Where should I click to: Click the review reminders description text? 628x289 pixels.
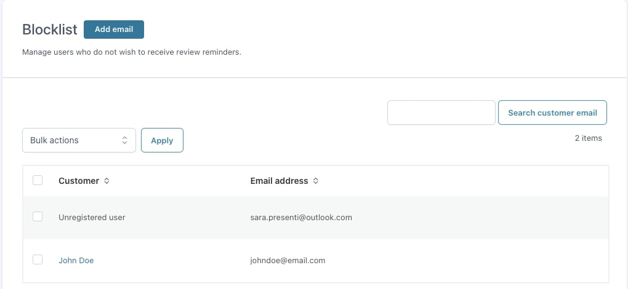click(132, 52)
